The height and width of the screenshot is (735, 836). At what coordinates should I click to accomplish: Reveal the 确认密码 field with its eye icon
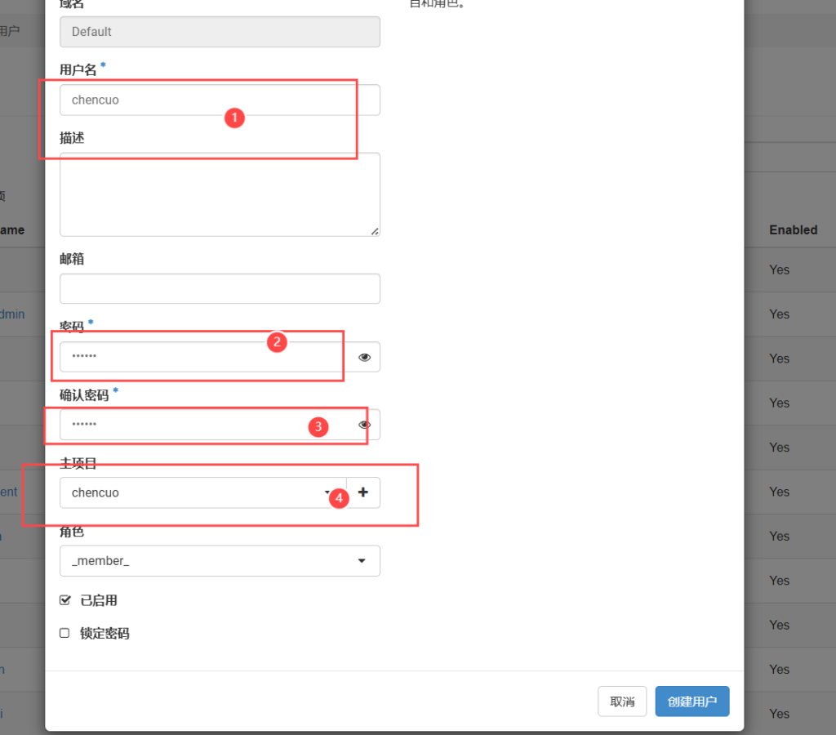(x=364, y=425)
